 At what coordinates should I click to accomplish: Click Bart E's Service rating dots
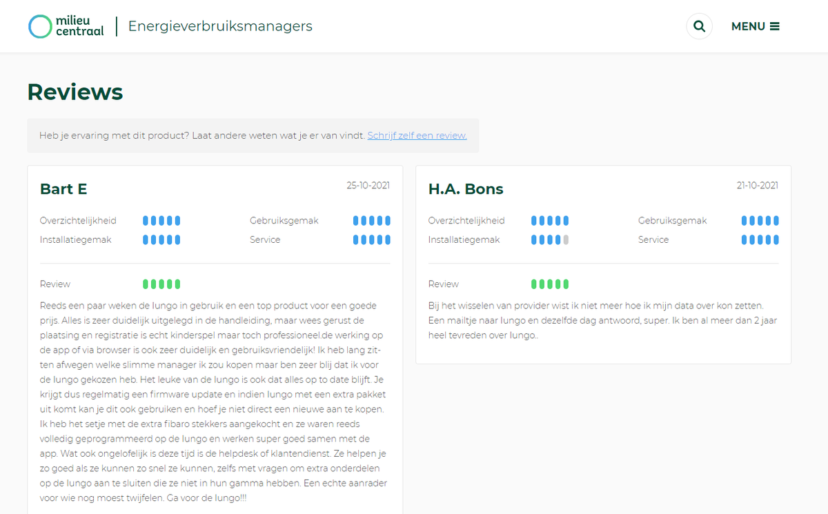372,239
